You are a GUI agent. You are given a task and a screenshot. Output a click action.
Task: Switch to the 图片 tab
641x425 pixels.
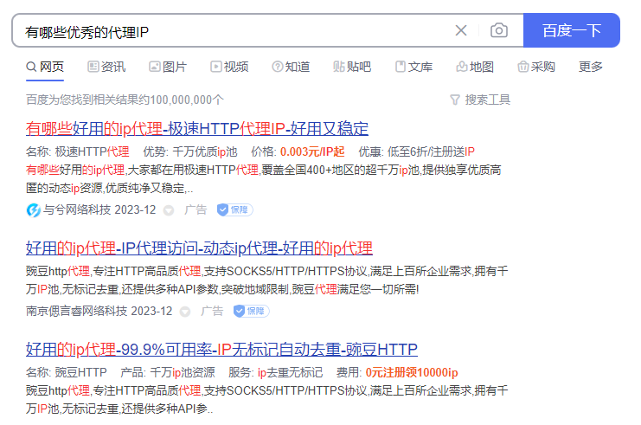click(168, 67)
